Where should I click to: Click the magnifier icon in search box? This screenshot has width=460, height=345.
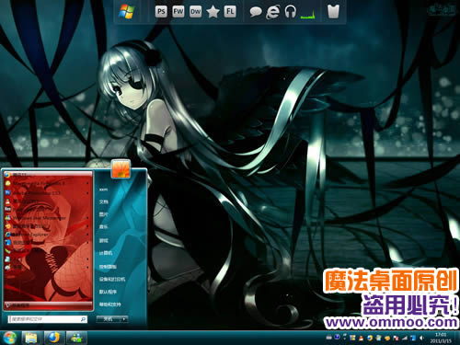coord(83,319)
